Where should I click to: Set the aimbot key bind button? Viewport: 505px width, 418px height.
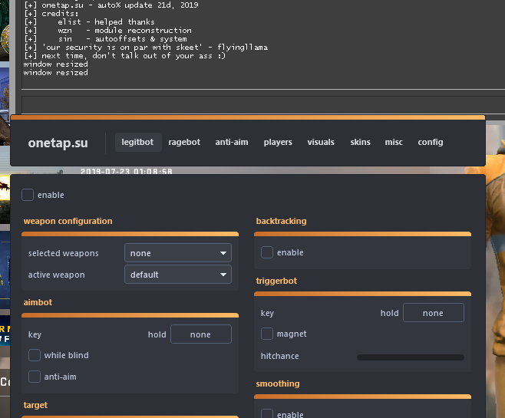pyautogui.click(x=200, y=334)
